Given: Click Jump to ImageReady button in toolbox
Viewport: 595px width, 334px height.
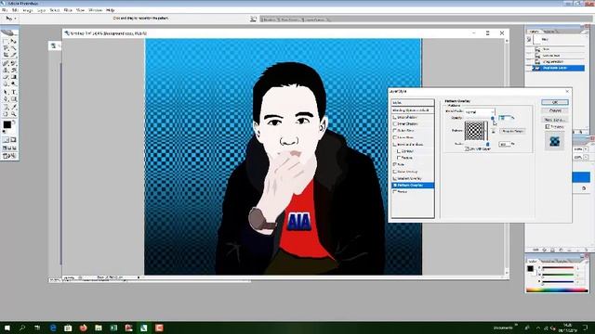Looking at the screenshot, I should pyautogui.click(x=9, y=156).
